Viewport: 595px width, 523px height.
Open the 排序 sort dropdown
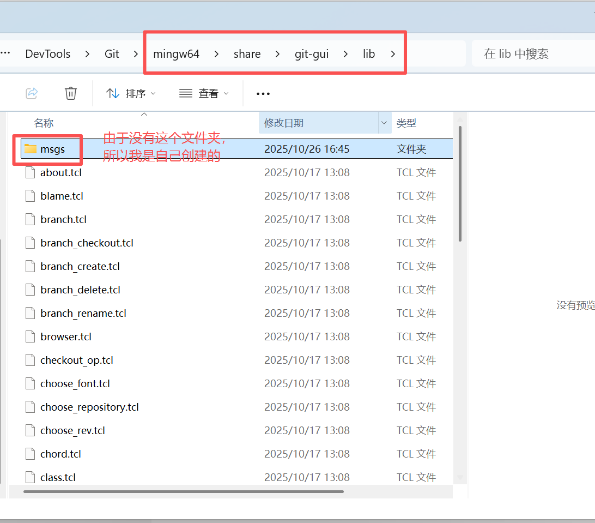coord(131,93)
